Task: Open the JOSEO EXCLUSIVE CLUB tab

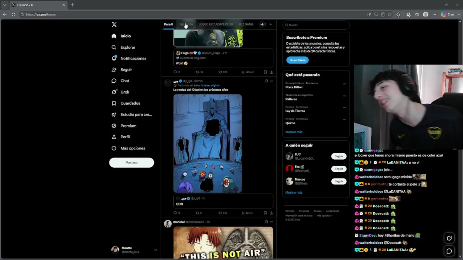Action: 216,24
